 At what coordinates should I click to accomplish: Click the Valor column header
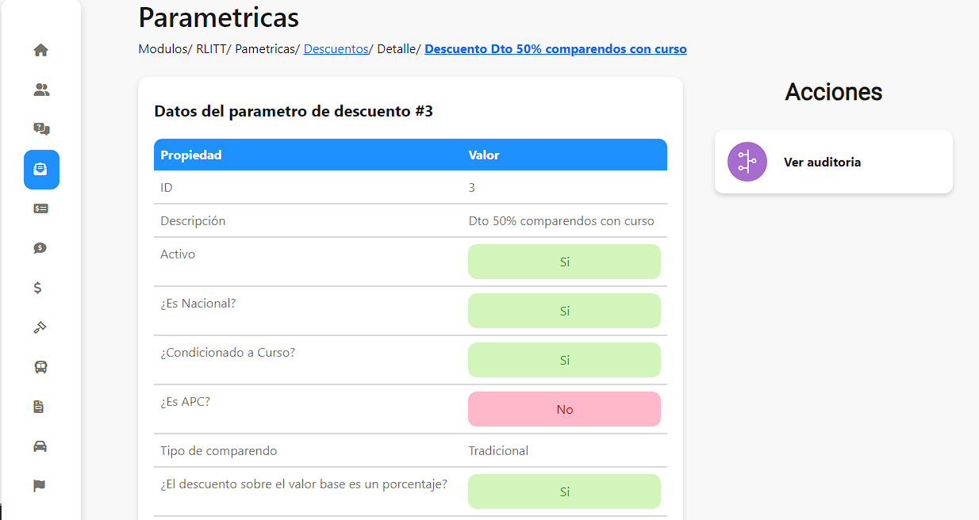tap(484, 155)
